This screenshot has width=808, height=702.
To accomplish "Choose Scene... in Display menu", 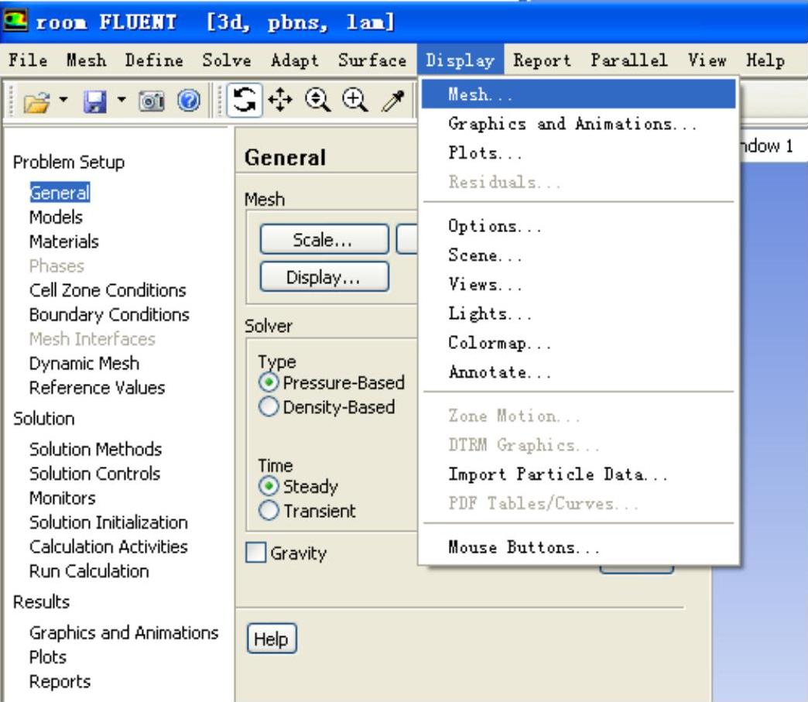I will [x=578, y=255].
